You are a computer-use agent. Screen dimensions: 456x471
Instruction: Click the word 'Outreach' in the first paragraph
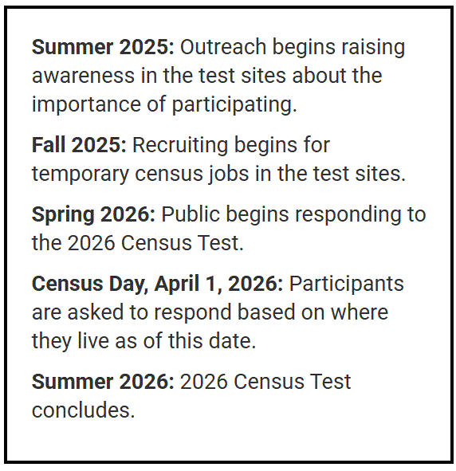pos(223,47)
